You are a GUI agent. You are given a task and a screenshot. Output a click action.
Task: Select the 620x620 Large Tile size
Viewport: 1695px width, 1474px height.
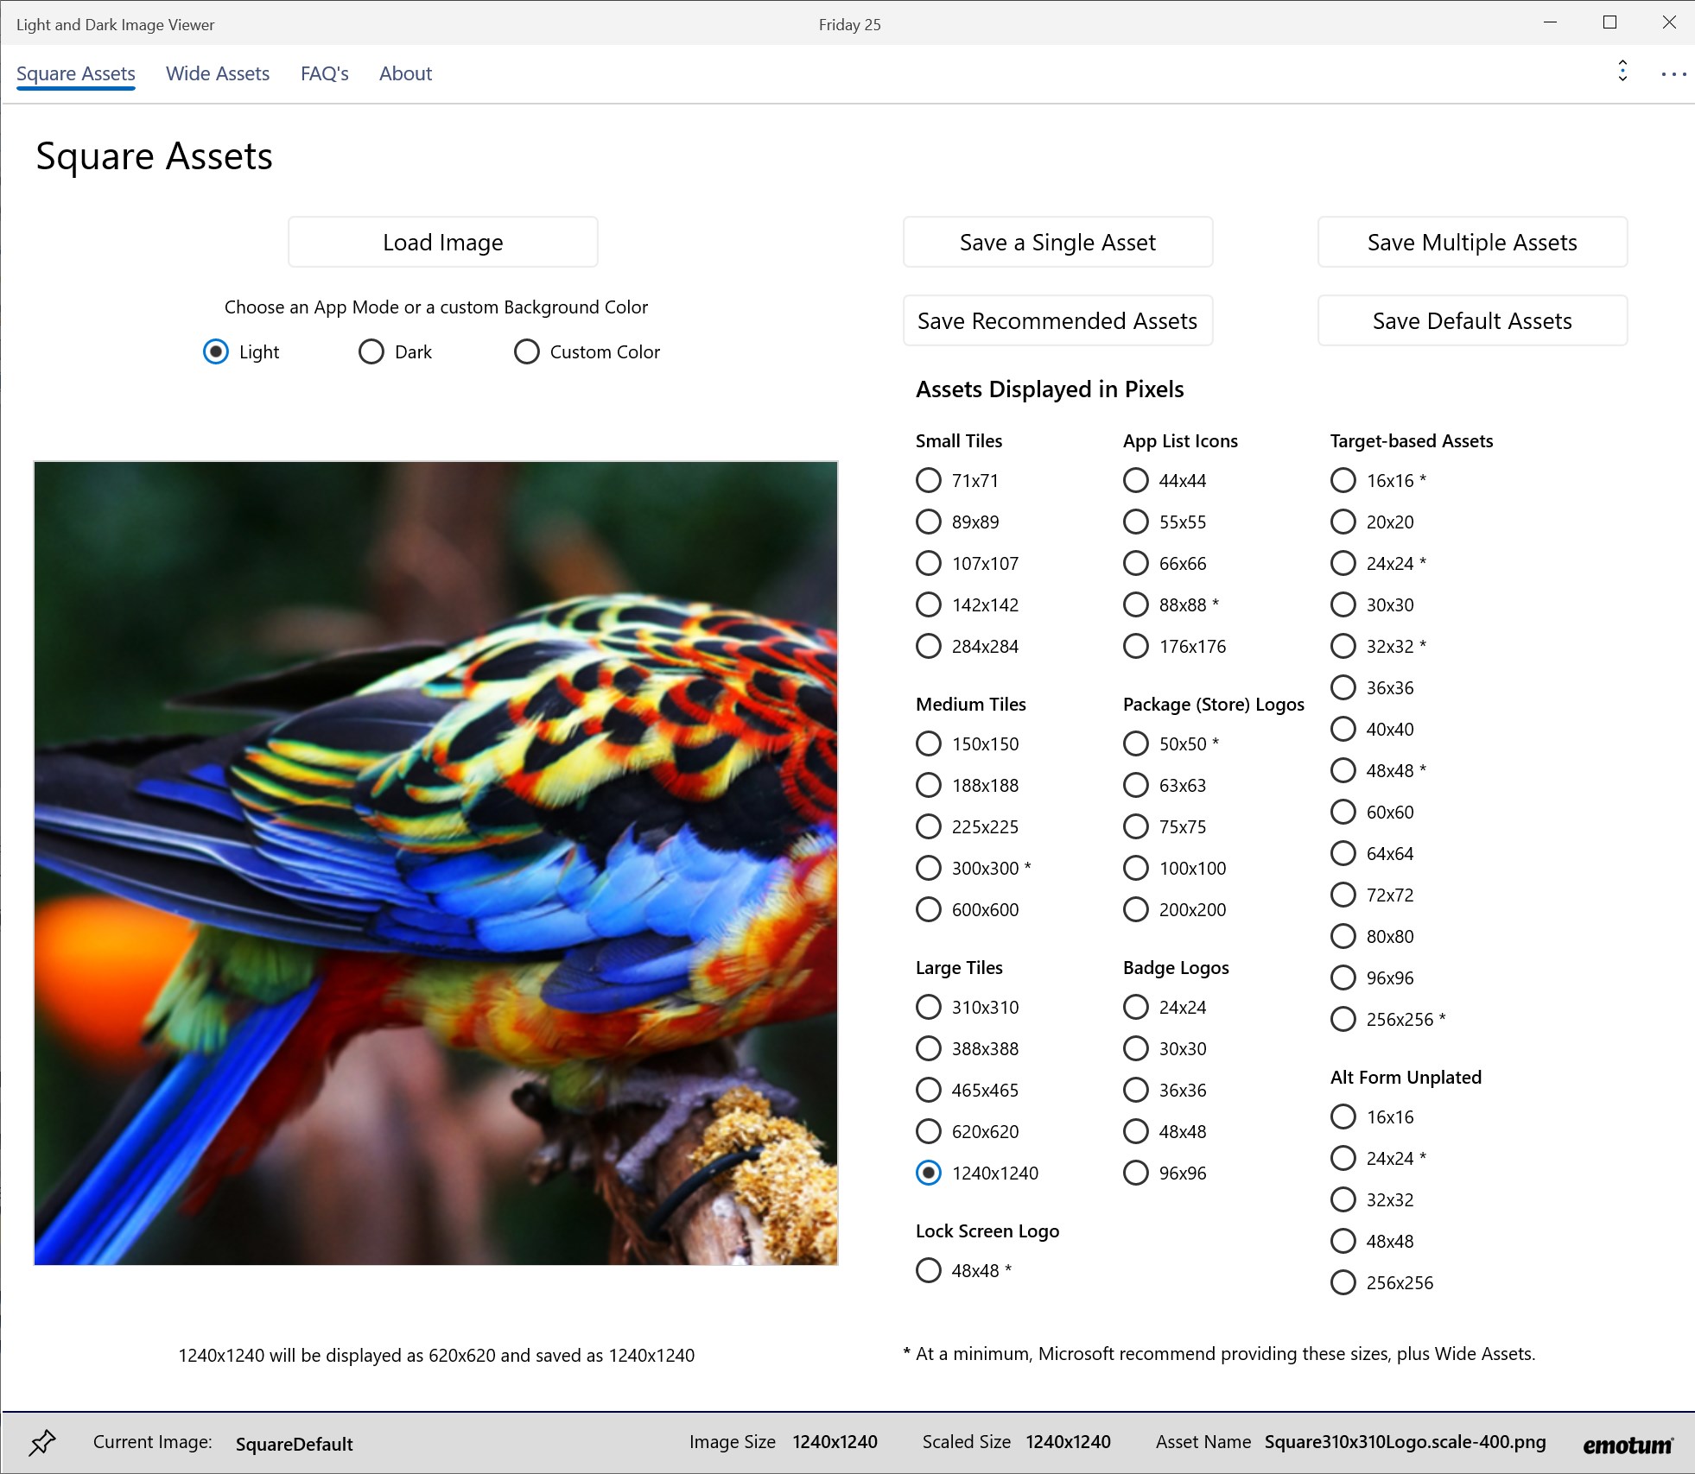click(929, 1131)
